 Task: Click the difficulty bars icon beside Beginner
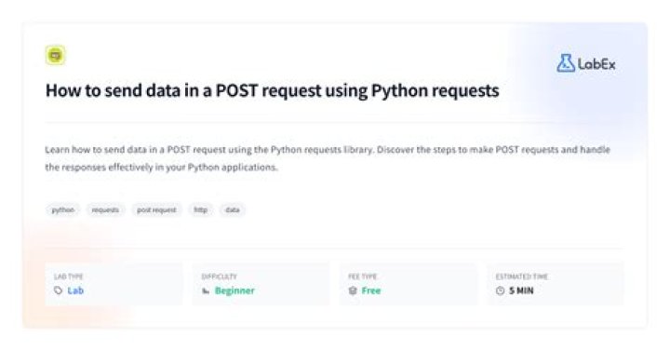tap(206, 290)
